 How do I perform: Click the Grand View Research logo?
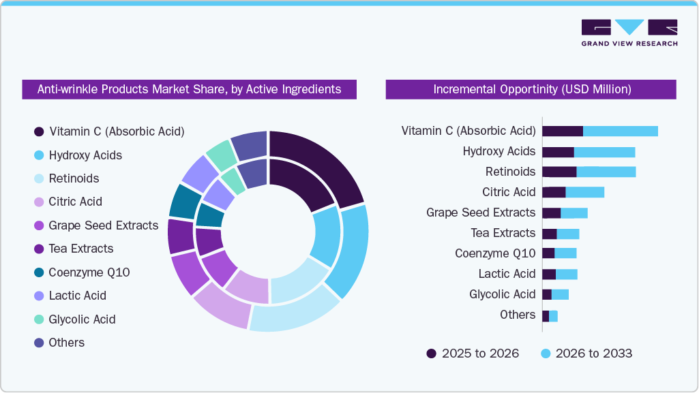tap(628, 31)
